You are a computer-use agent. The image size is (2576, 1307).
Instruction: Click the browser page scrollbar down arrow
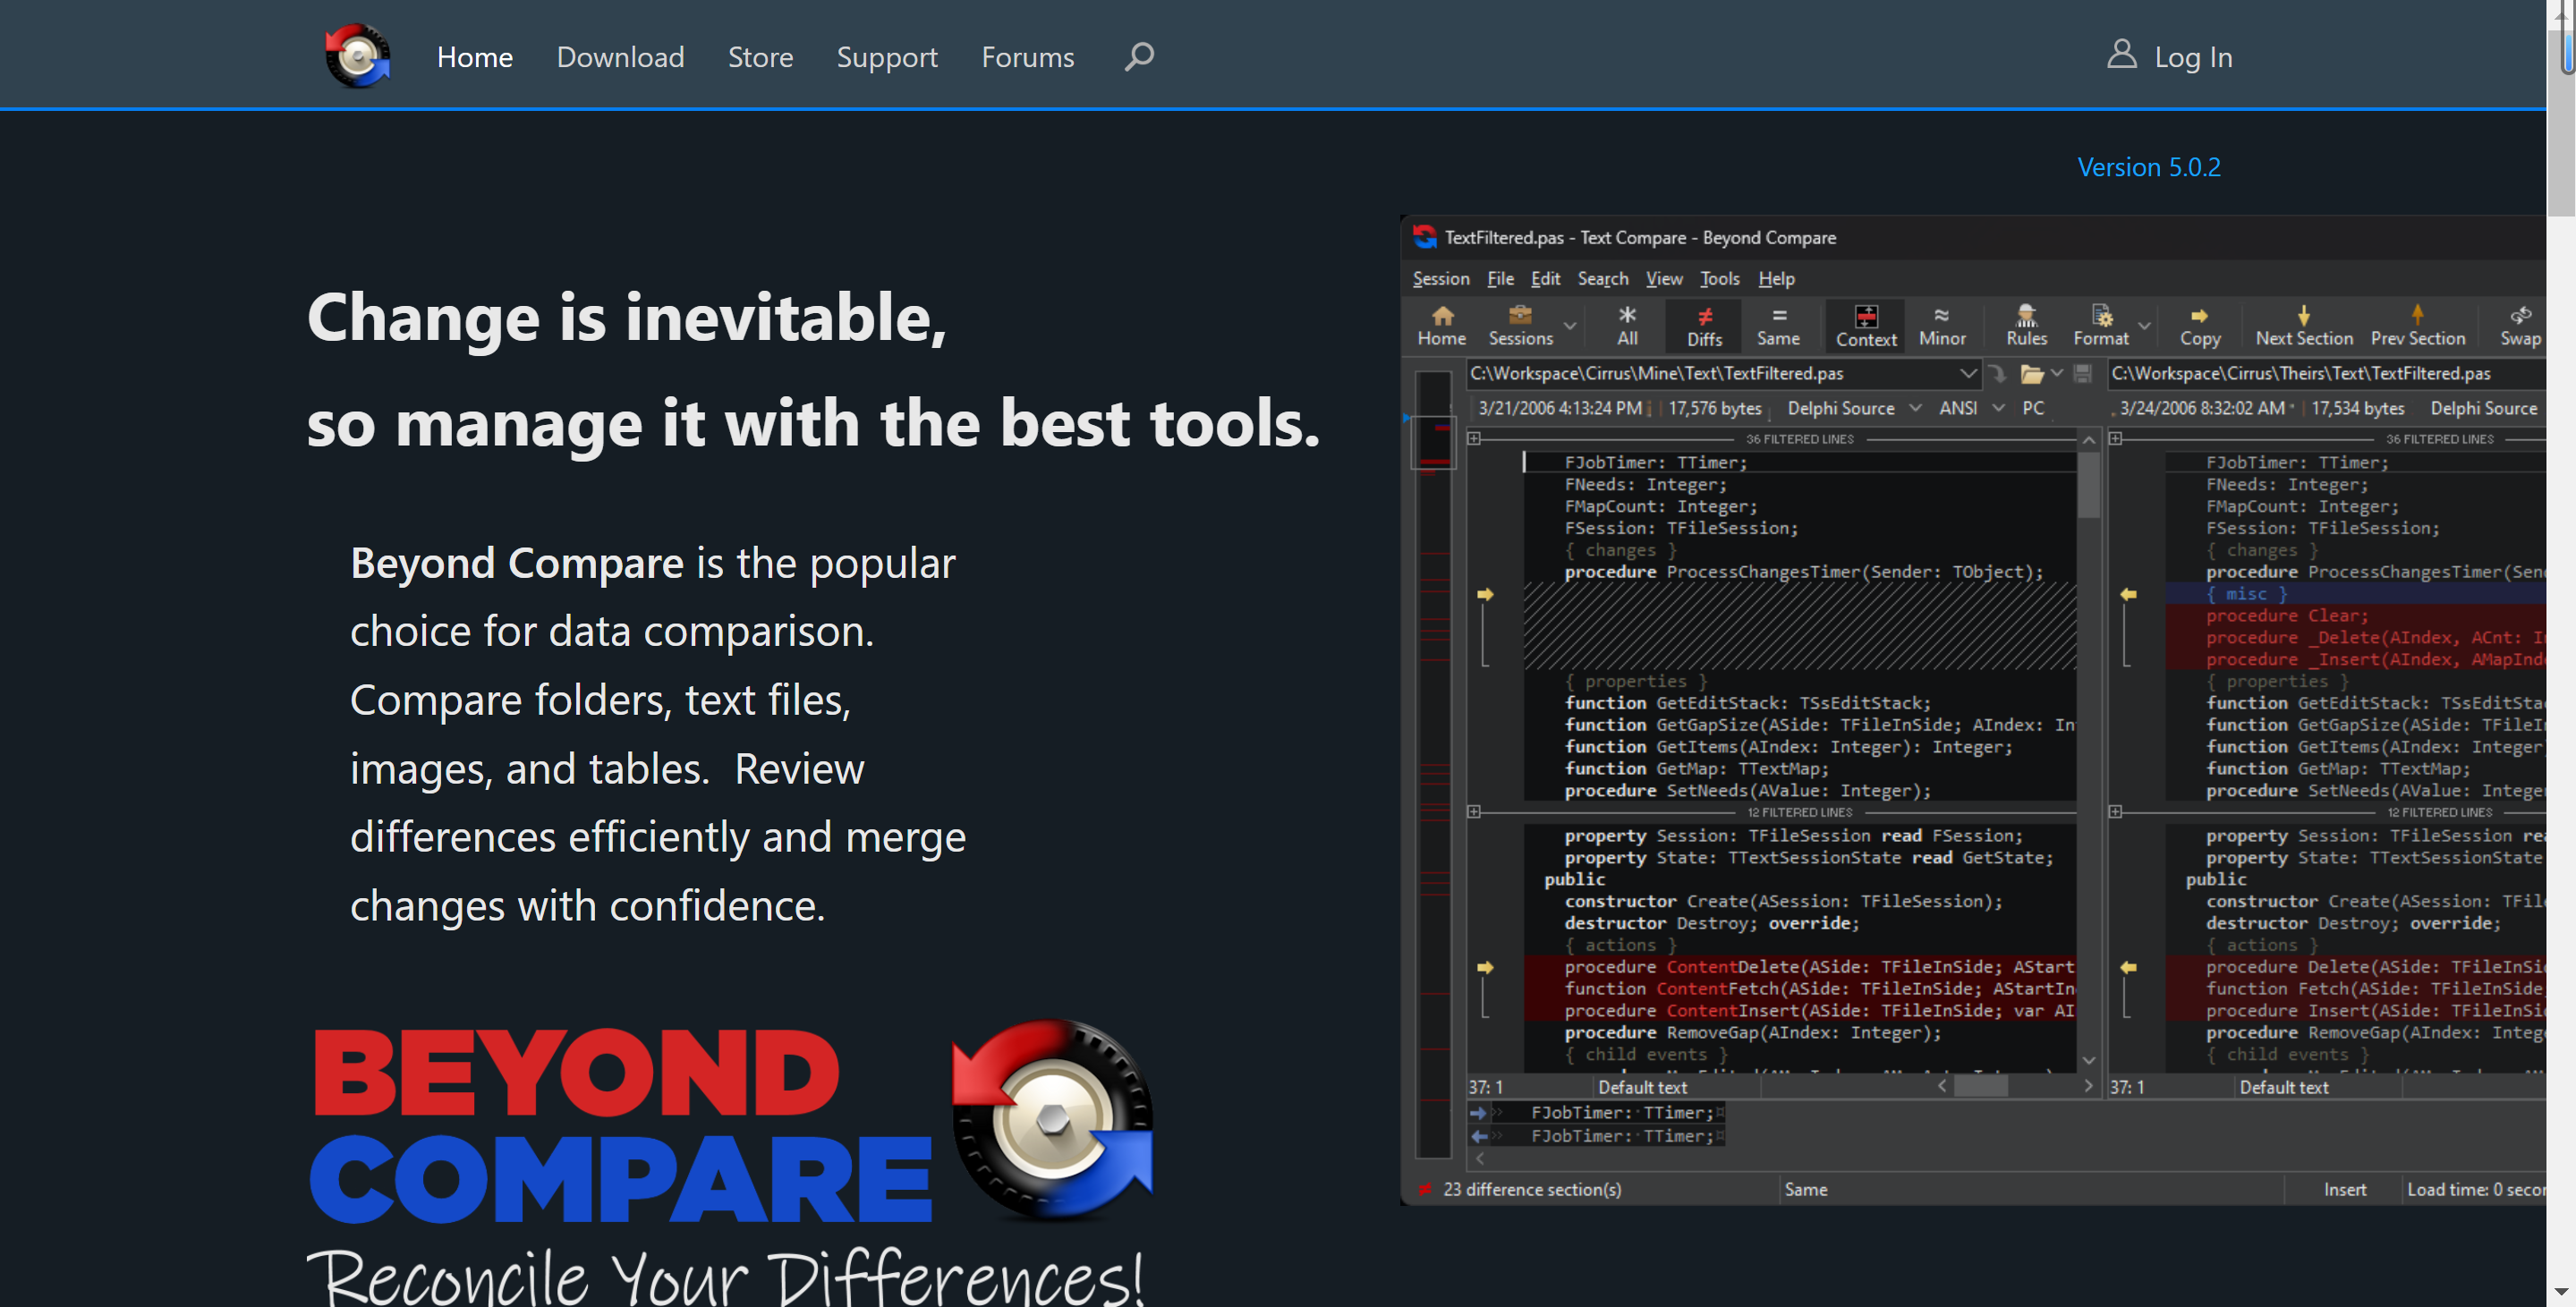pos(2561,1292)
